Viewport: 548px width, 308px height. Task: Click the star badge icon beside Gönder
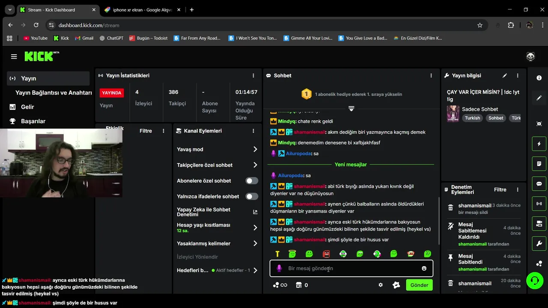(396, 285)
